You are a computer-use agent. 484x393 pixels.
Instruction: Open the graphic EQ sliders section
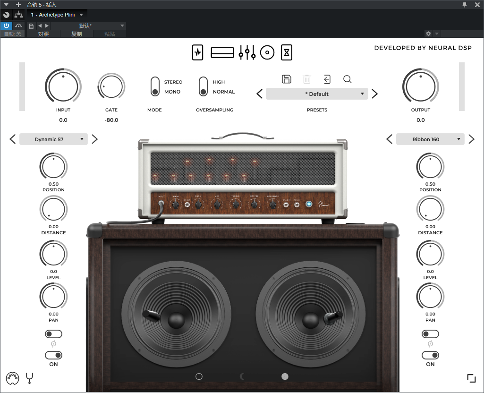point(247,52)
